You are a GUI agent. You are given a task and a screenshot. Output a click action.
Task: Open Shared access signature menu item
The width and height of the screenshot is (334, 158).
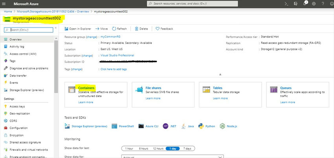(25, 142)
